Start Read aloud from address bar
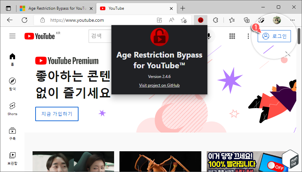 point(171,20)
